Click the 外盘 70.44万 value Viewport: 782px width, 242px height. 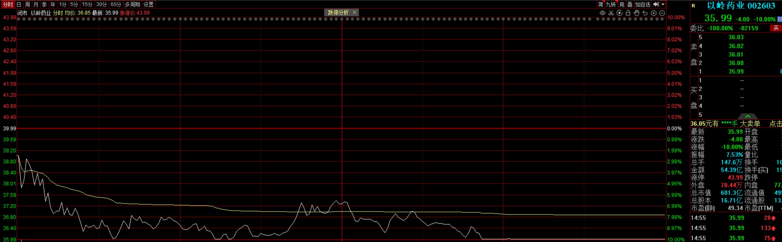coord(731,185)
